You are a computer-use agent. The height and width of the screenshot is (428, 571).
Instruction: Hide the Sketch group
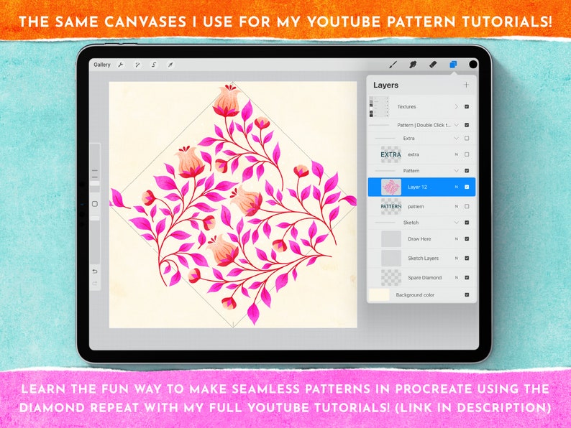[x=467, y=223]
